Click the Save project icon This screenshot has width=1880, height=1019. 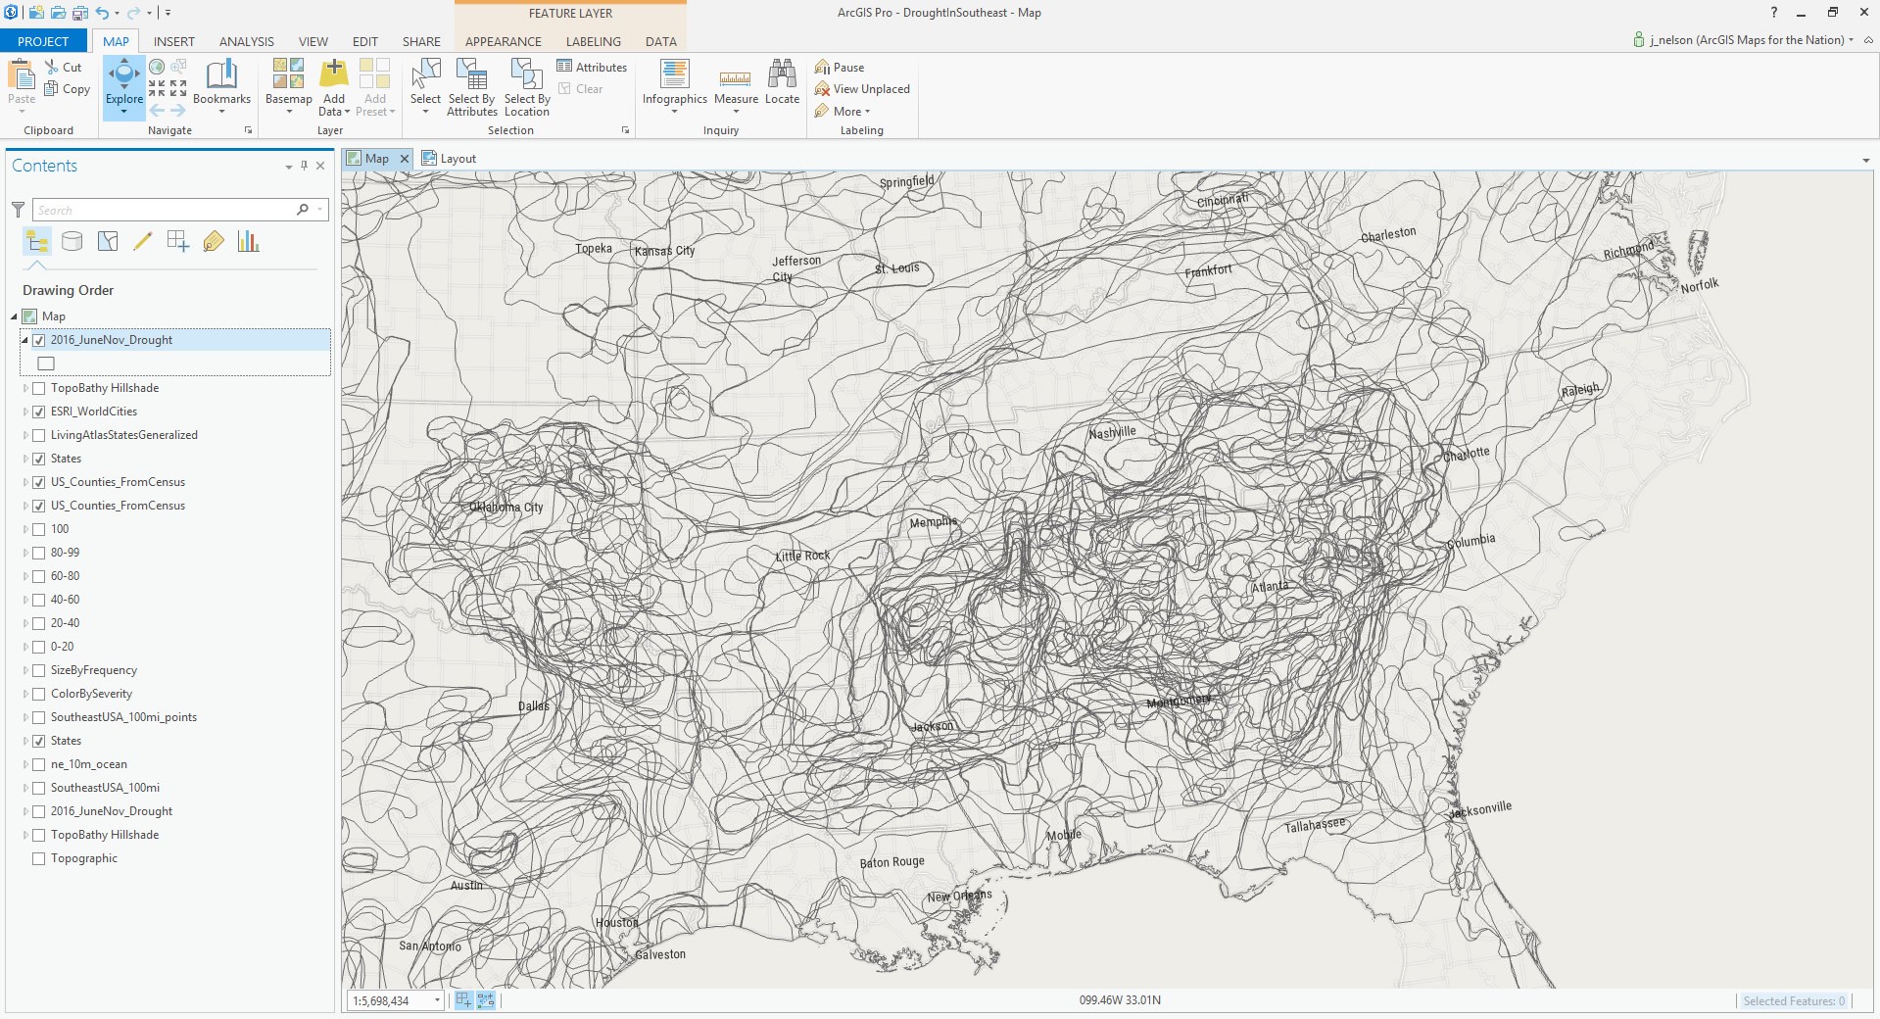[x=79, y=13]
